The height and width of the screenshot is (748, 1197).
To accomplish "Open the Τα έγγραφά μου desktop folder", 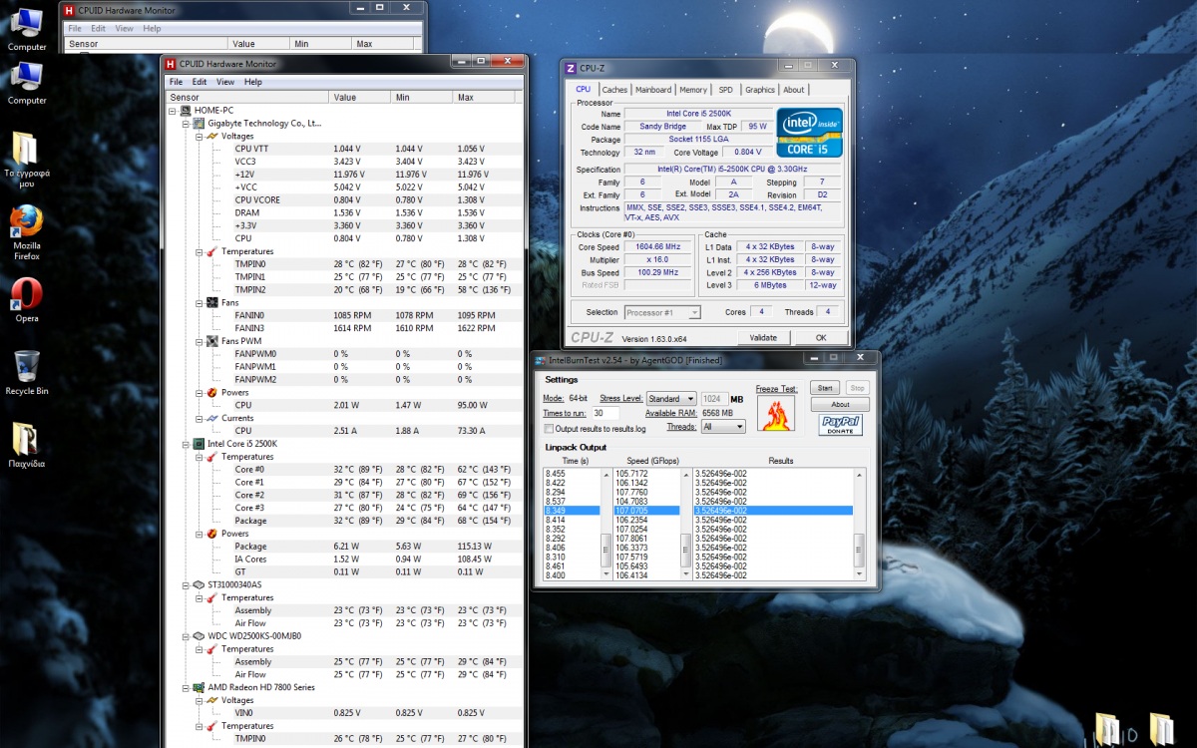I will coord(27,160).
